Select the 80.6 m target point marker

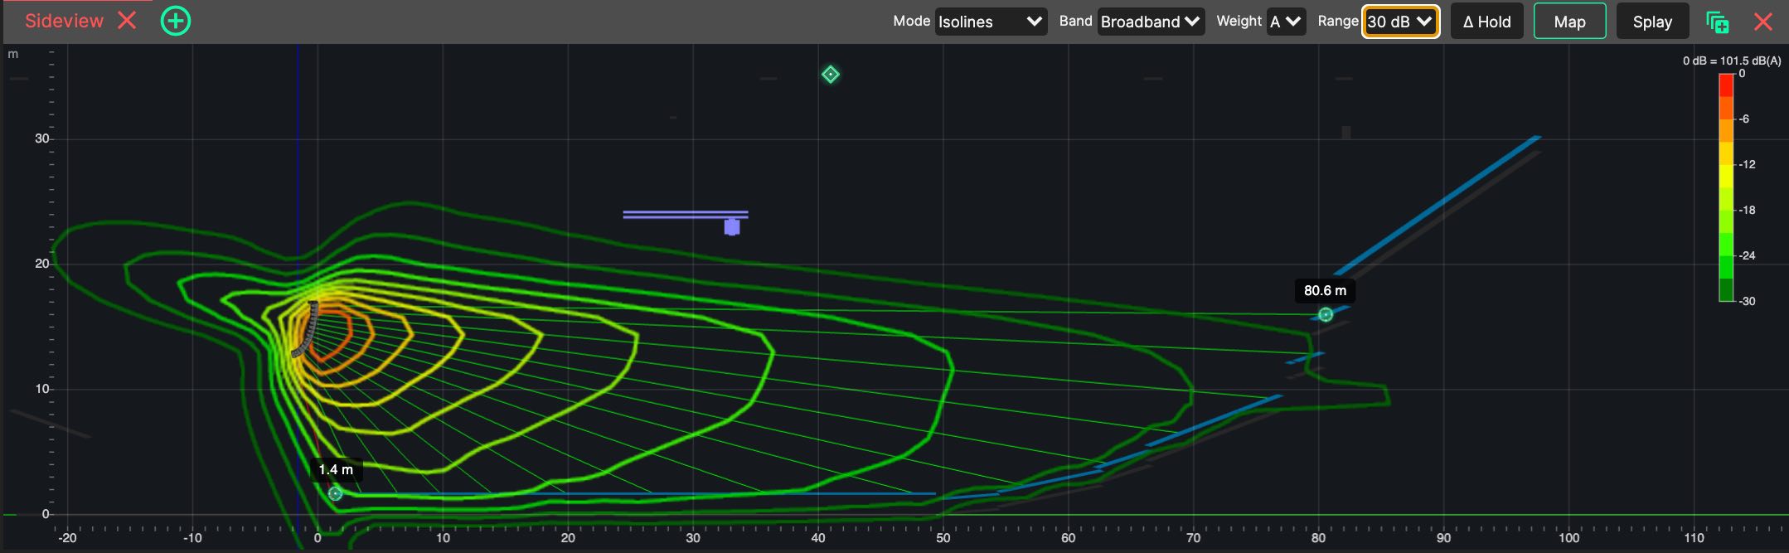(x=1326, y=314)
